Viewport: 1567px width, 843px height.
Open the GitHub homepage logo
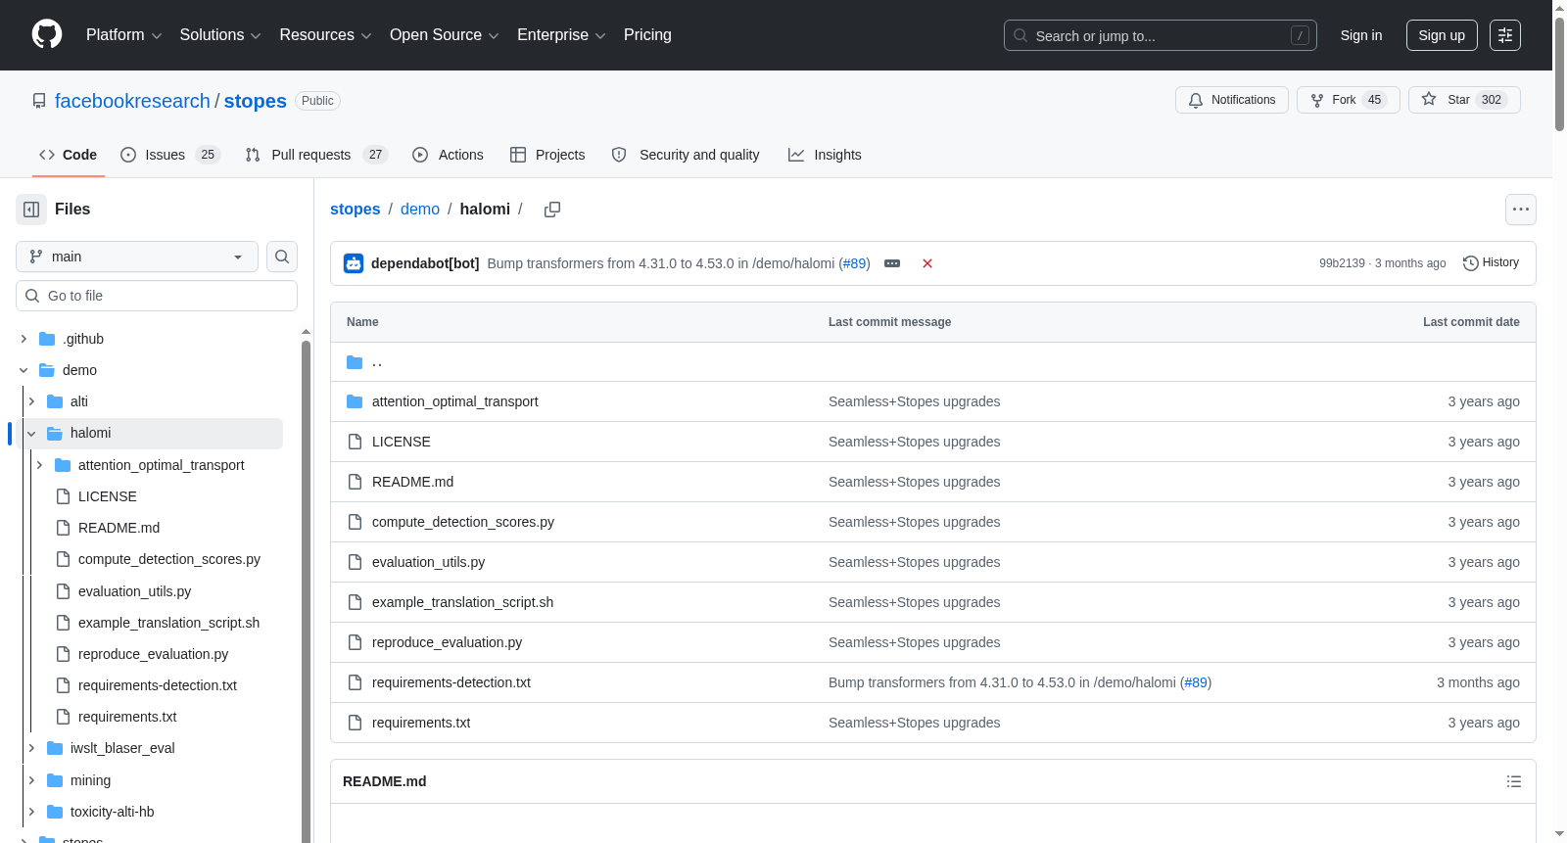point(47,34)
